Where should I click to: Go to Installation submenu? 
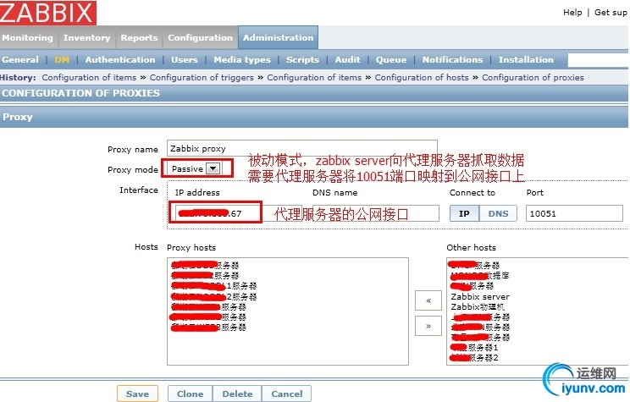point(526,60)
